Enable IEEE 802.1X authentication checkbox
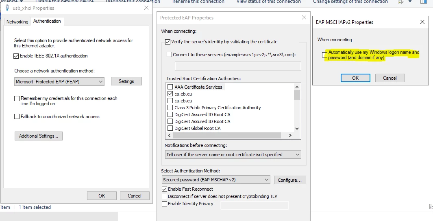 click(16, 56)
